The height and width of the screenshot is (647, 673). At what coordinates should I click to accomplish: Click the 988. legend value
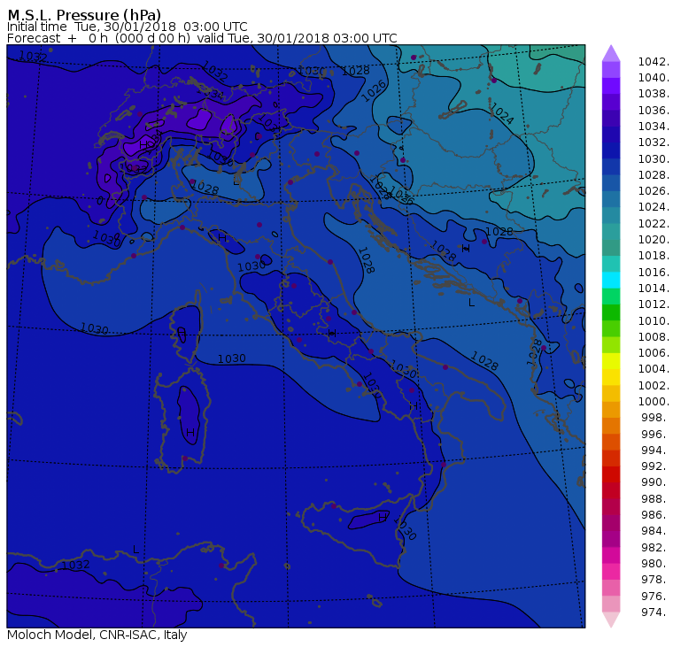[655, 499]
